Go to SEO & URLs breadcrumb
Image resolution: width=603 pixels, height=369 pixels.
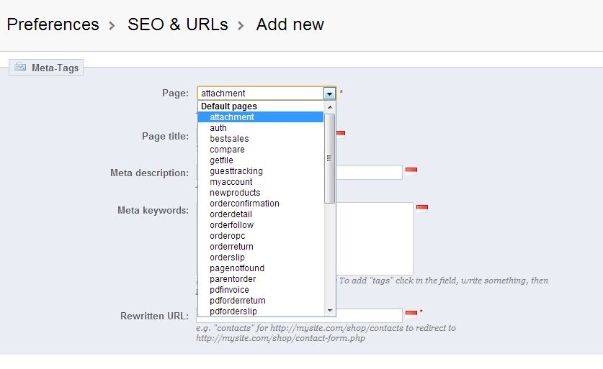pyautogui.click(x=177, y=24)
